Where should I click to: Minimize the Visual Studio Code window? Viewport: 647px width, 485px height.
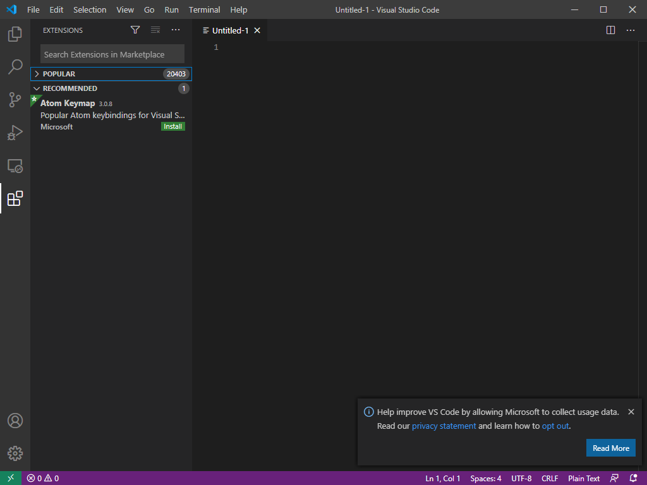(574, 9)
